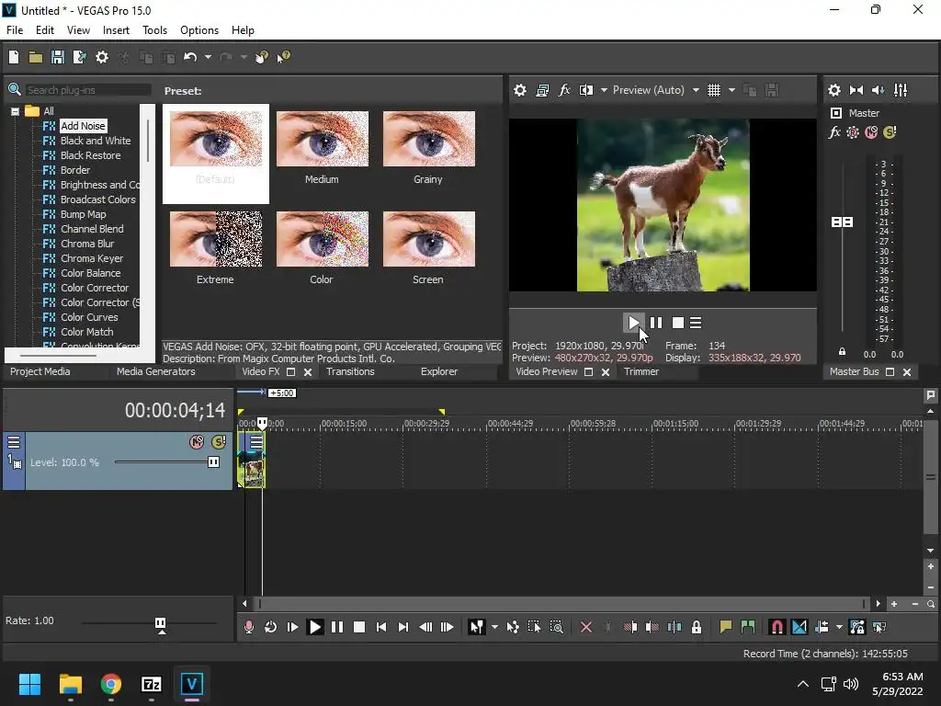Collapse the All plug-ins folder
Image resolution: width=941 pixels, height=706 pixels.
pyautogui.click(x=15, y=111)
